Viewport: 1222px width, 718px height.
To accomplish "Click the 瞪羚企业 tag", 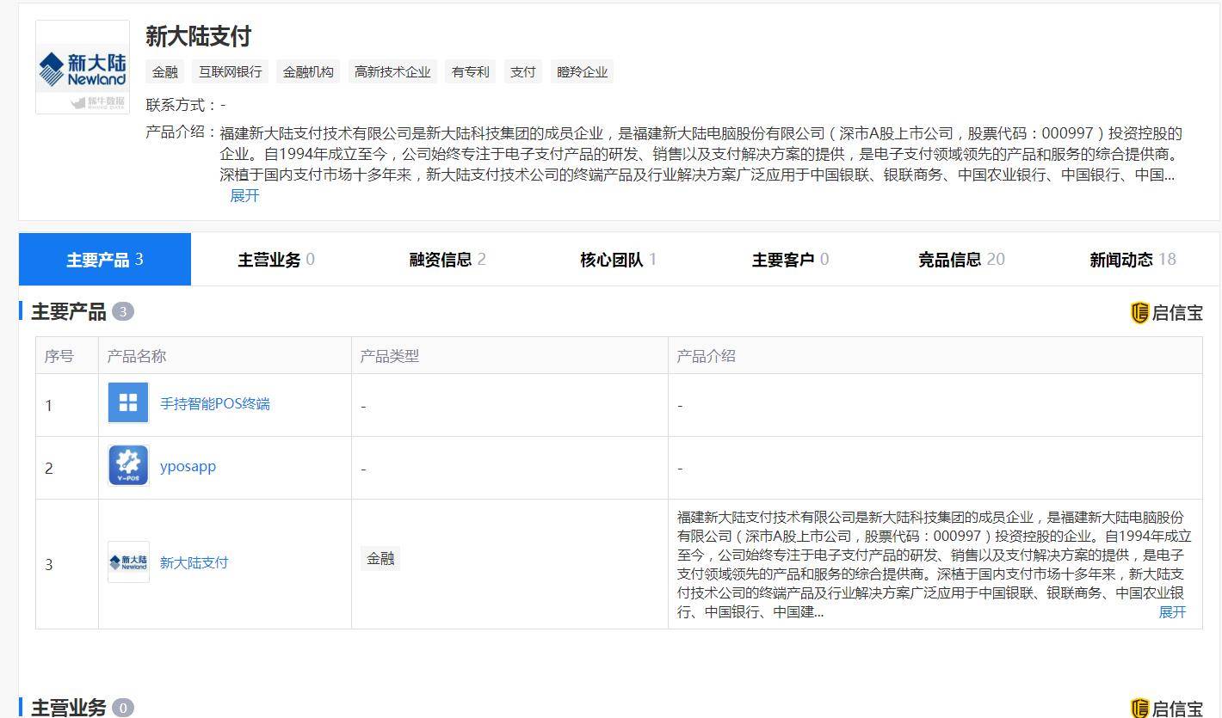I will tap(583, 71).
